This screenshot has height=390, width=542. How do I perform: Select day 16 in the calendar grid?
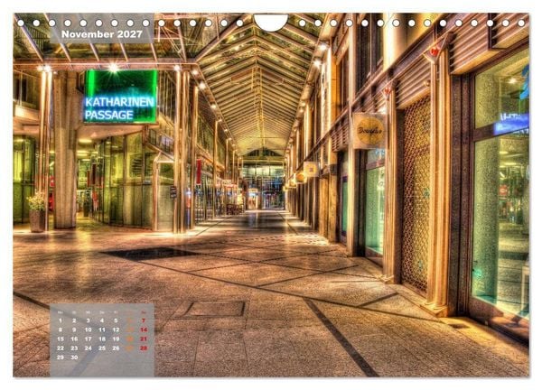[74, 339]
